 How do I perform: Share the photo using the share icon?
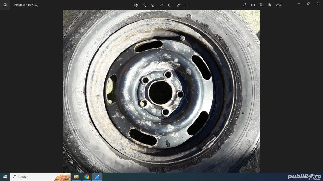(x=178, y=5)
